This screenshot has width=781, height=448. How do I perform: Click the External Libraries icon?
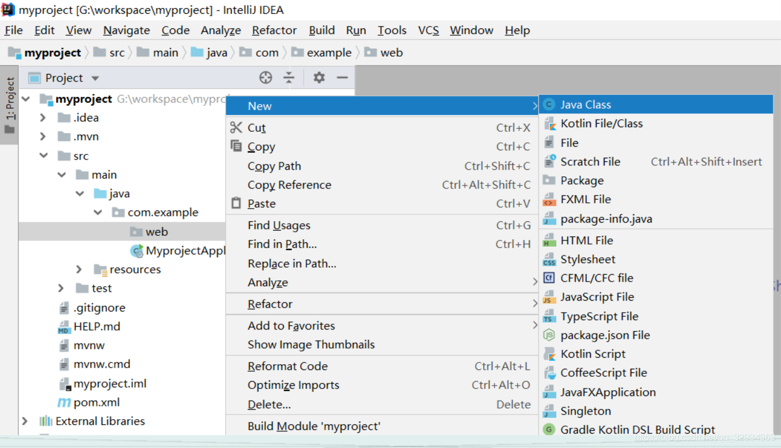(x=46, y=421)
